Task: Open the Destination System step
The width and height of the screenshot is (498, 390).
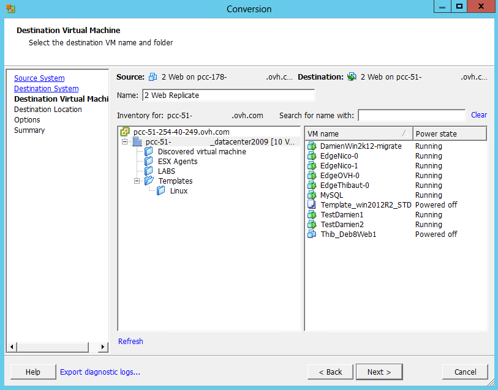Action: pyautogui.click(x=46, y=89)
